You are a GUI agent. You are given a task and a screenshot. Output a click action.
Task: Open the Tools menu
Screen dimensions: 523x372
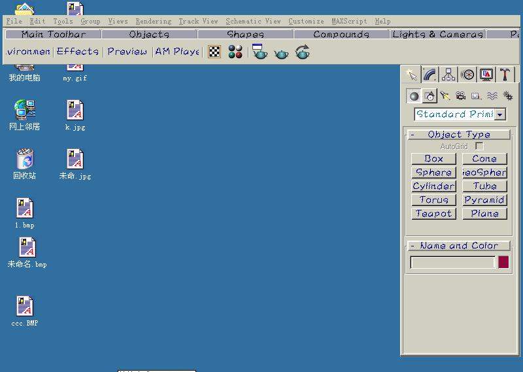[x=63, y=22]
